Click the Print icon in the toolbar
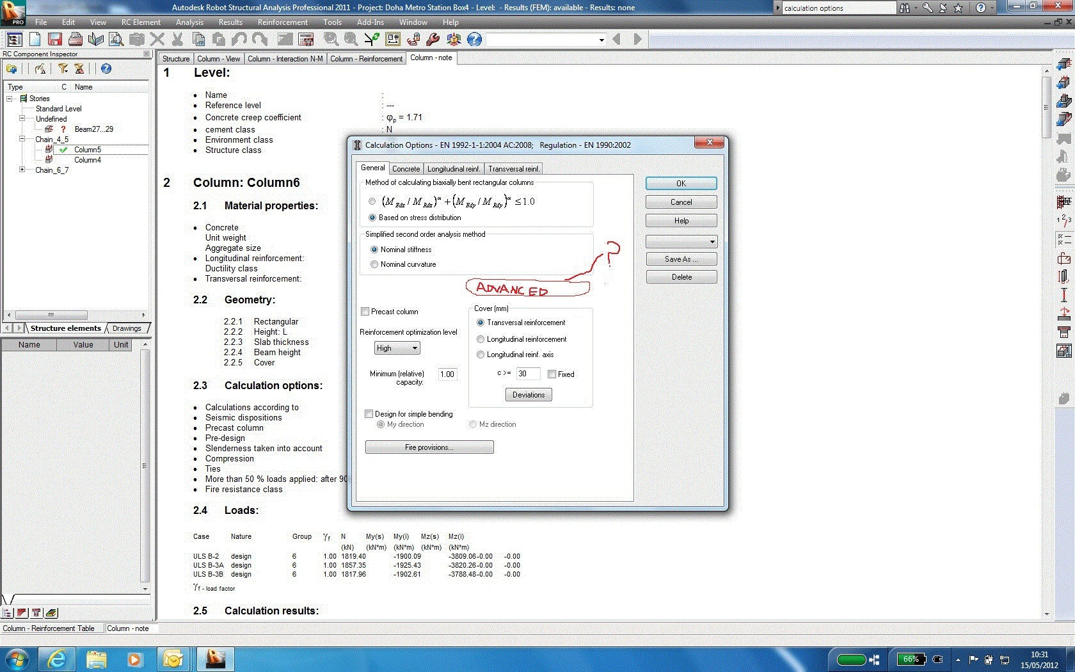The height and width of the screenshot is (672, 1075). point(76,39)
